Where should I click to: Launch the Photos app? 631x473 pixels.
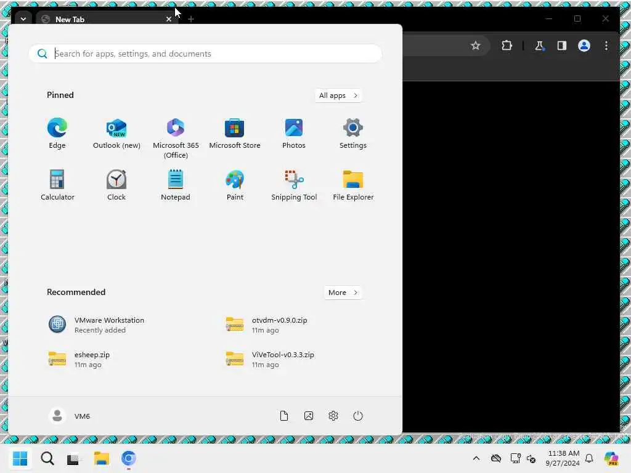(x=294, y=134)
